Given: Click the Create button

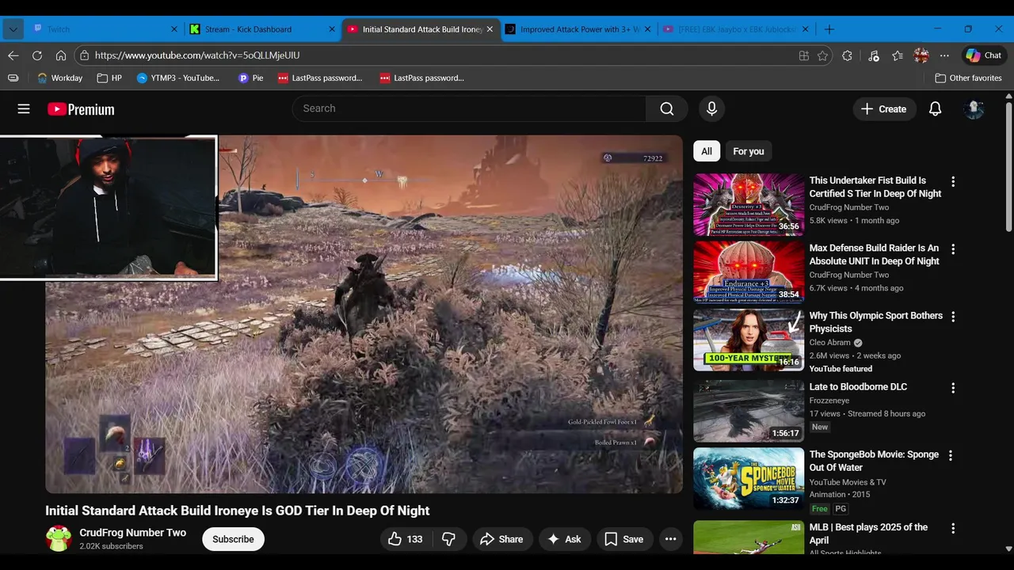Looking at the screenshot, I should (x=884, y=109).
